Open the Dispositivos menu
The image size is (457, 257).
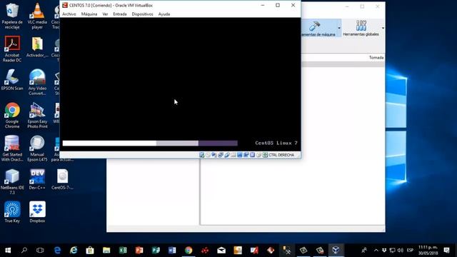[x=142, y=14]
